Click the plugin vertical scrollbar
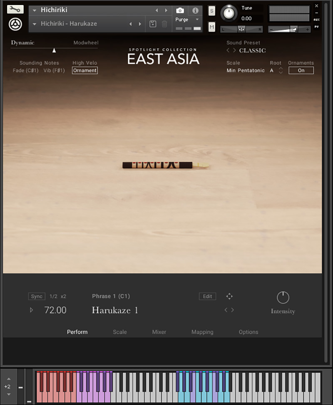This screenshot has width=333, height=405. pyautogui.click(x=326, y=182)
